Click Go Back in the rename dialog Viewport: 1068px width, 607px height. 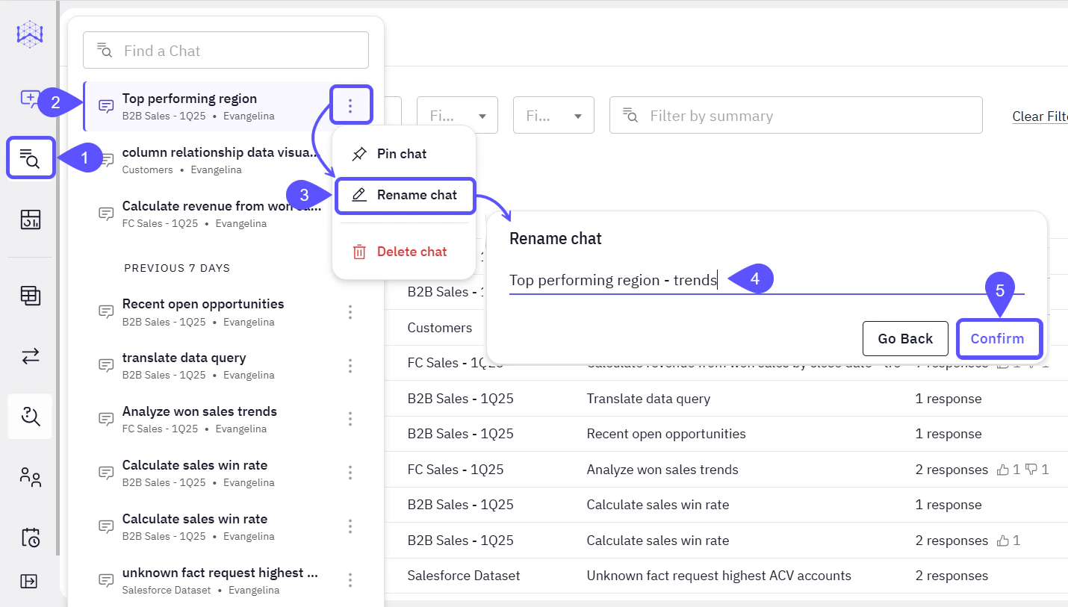click(905, 338)
